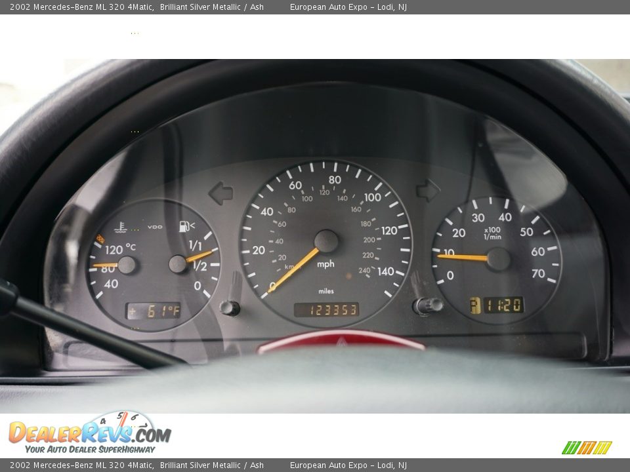Click the fuel gauge needle hub
Image resolution: width=630 pixels, height=472 pixels.
(178, 264)
